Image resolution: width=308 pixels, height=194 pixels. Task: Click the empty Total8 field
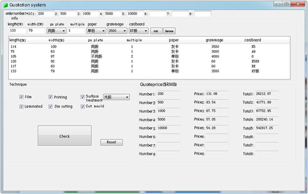tap(267, 154)
